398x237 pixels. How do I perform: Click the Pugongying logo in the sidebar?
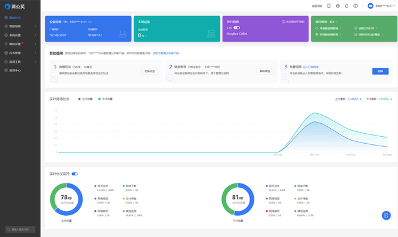[x=14, y=7]
